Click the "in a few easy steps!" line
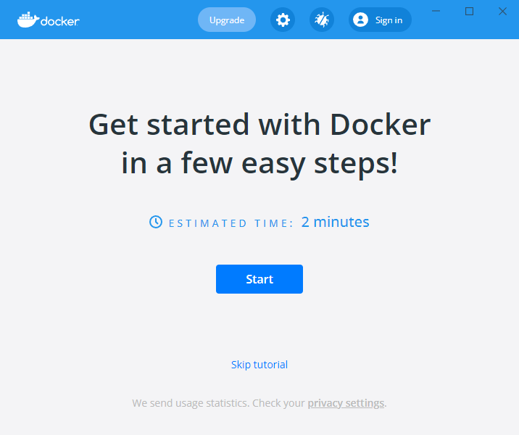 pos(259,163)
